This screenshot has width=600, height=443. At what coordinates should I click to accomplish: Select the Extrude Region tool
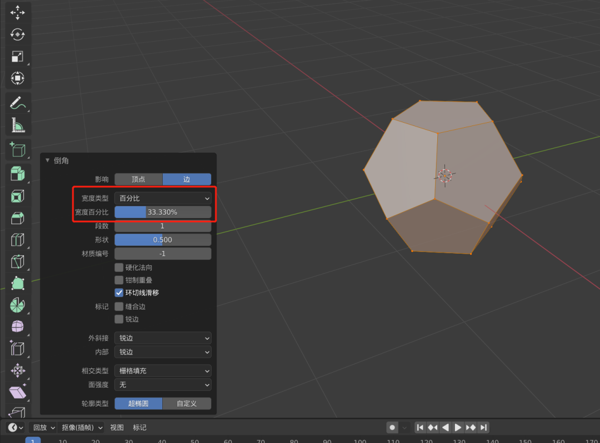click(x=17, y=174)
